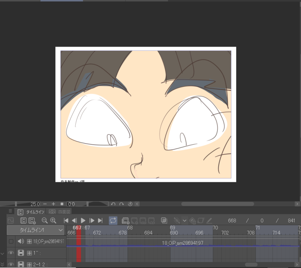Click the new animation cel icon

click(126, 221)
